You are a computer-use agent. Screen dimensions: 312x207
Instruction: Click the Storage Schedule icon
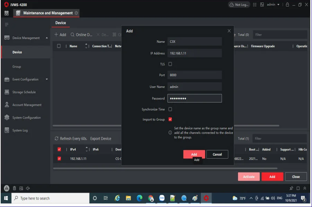pyautogui.click(x=7, y=92)
